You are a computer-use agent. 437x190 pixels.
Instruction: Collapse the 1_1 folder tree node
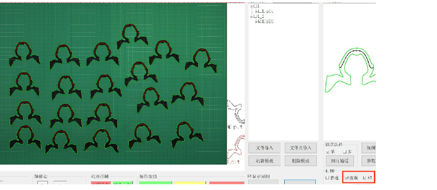pyautogui.click(x=252, y=16)
